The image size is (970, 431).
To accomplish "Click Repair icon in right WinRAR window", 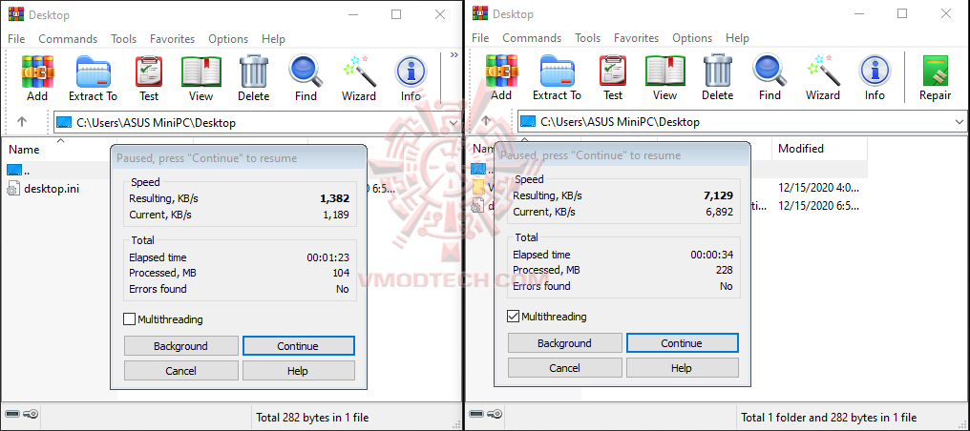I will [x=936, y=71].
